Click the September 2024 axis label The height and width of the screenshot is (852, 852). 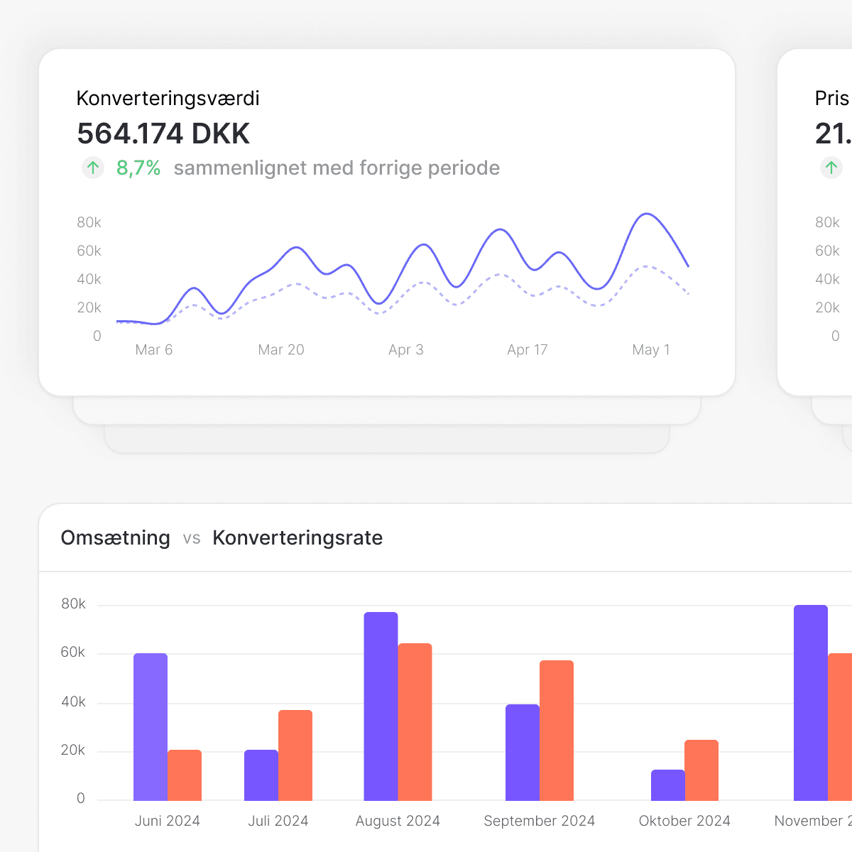[540, 821]
